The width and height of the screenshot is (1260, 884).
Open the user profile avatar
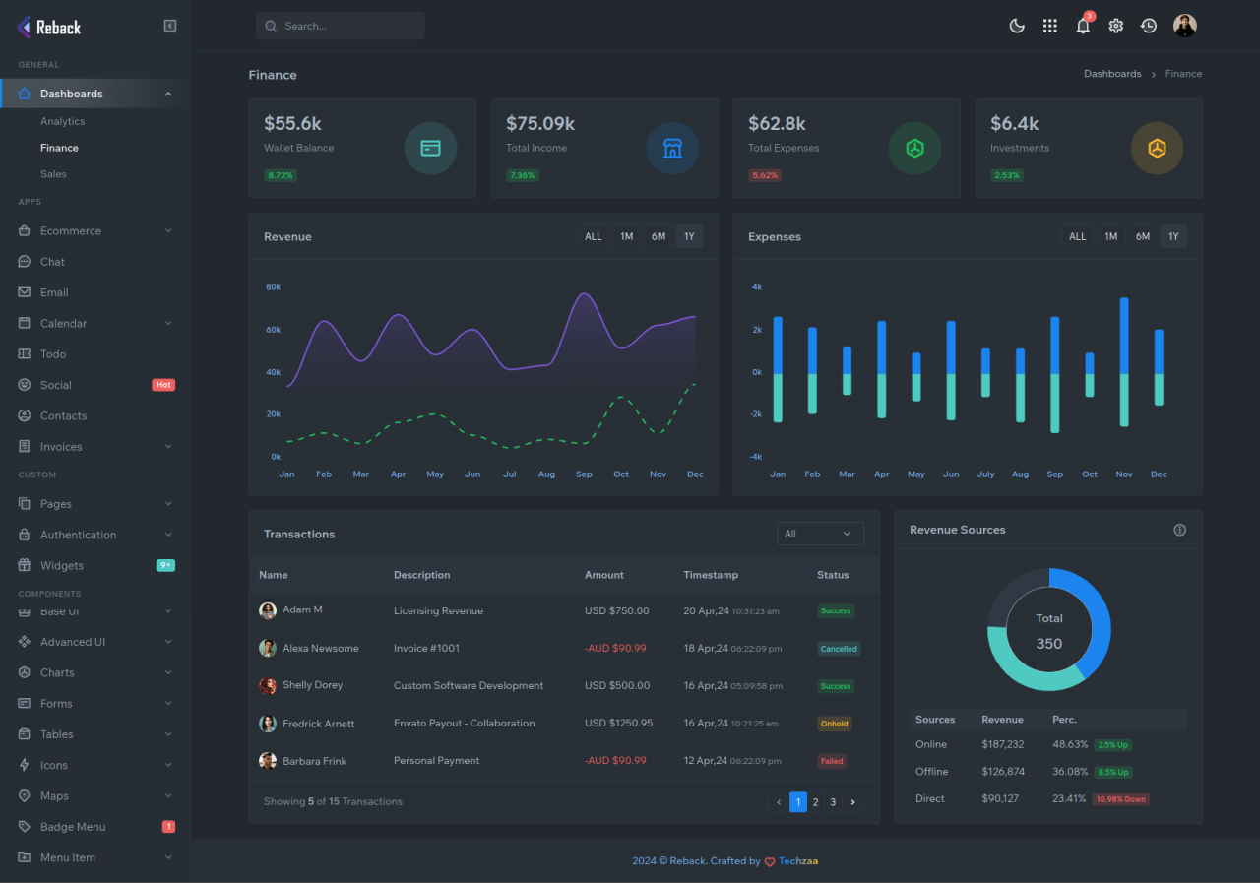(x=1185, y=26)
